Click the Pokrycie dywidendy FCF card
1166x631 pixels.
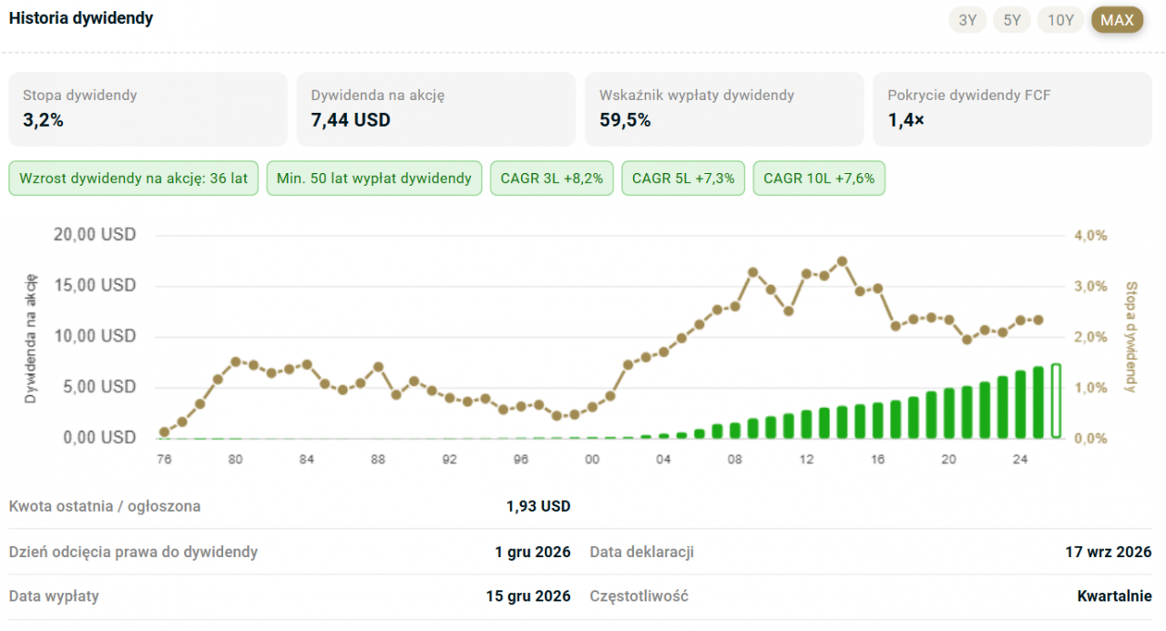[1012, 109]
